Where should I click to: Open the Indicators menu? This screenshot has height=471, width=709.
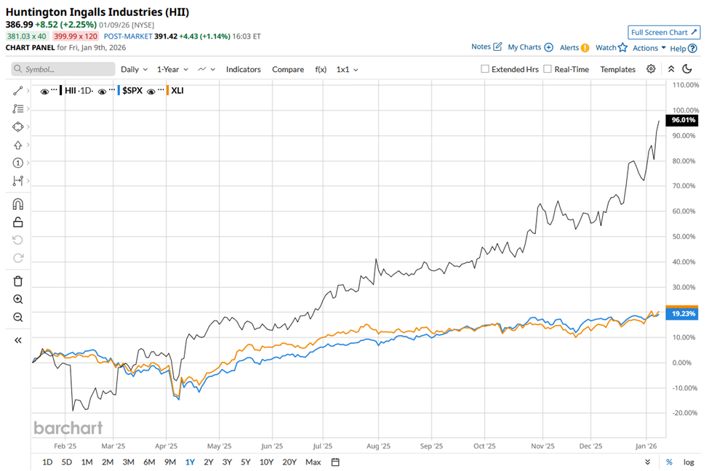pos(243,69)
